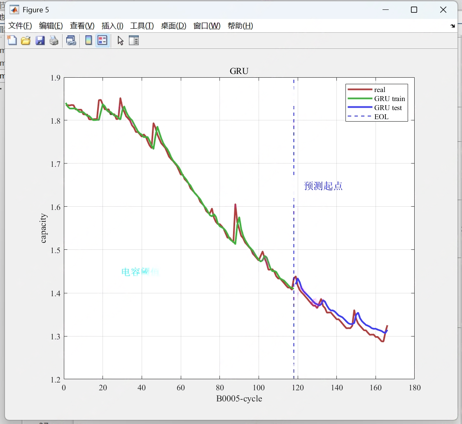Click the Link Plot toolbar icon
The image size is (462, 424).
click(71, 40)
